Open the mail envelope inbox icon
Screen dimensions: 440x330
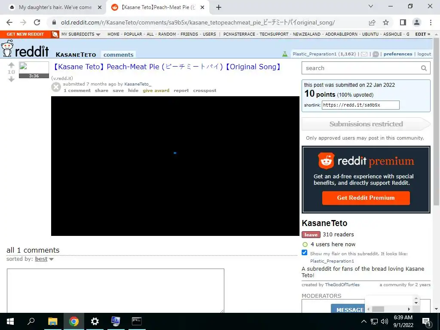coord(364,54)
